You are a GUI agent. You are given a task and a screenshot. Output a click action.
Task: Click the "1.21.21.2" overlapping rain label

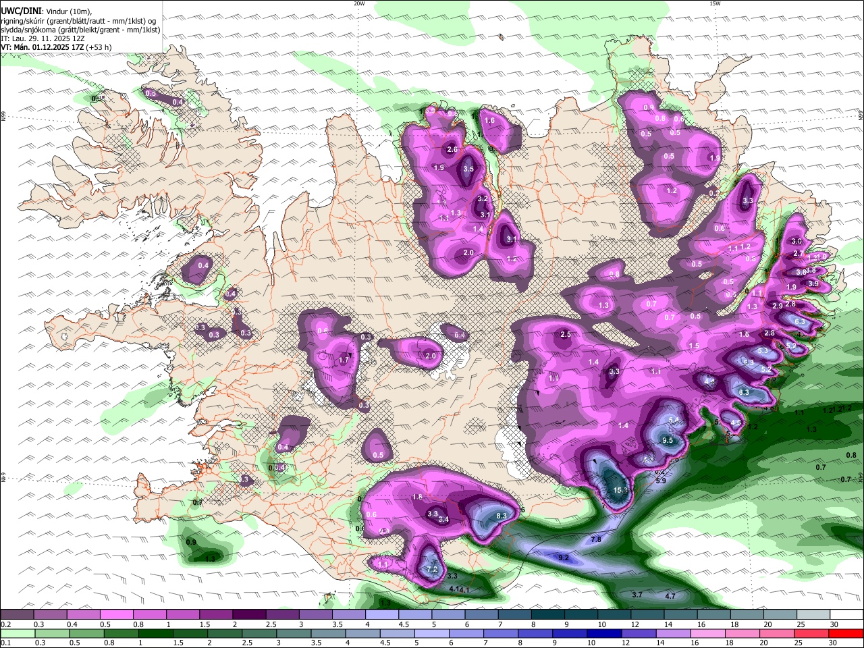(838, 410)
